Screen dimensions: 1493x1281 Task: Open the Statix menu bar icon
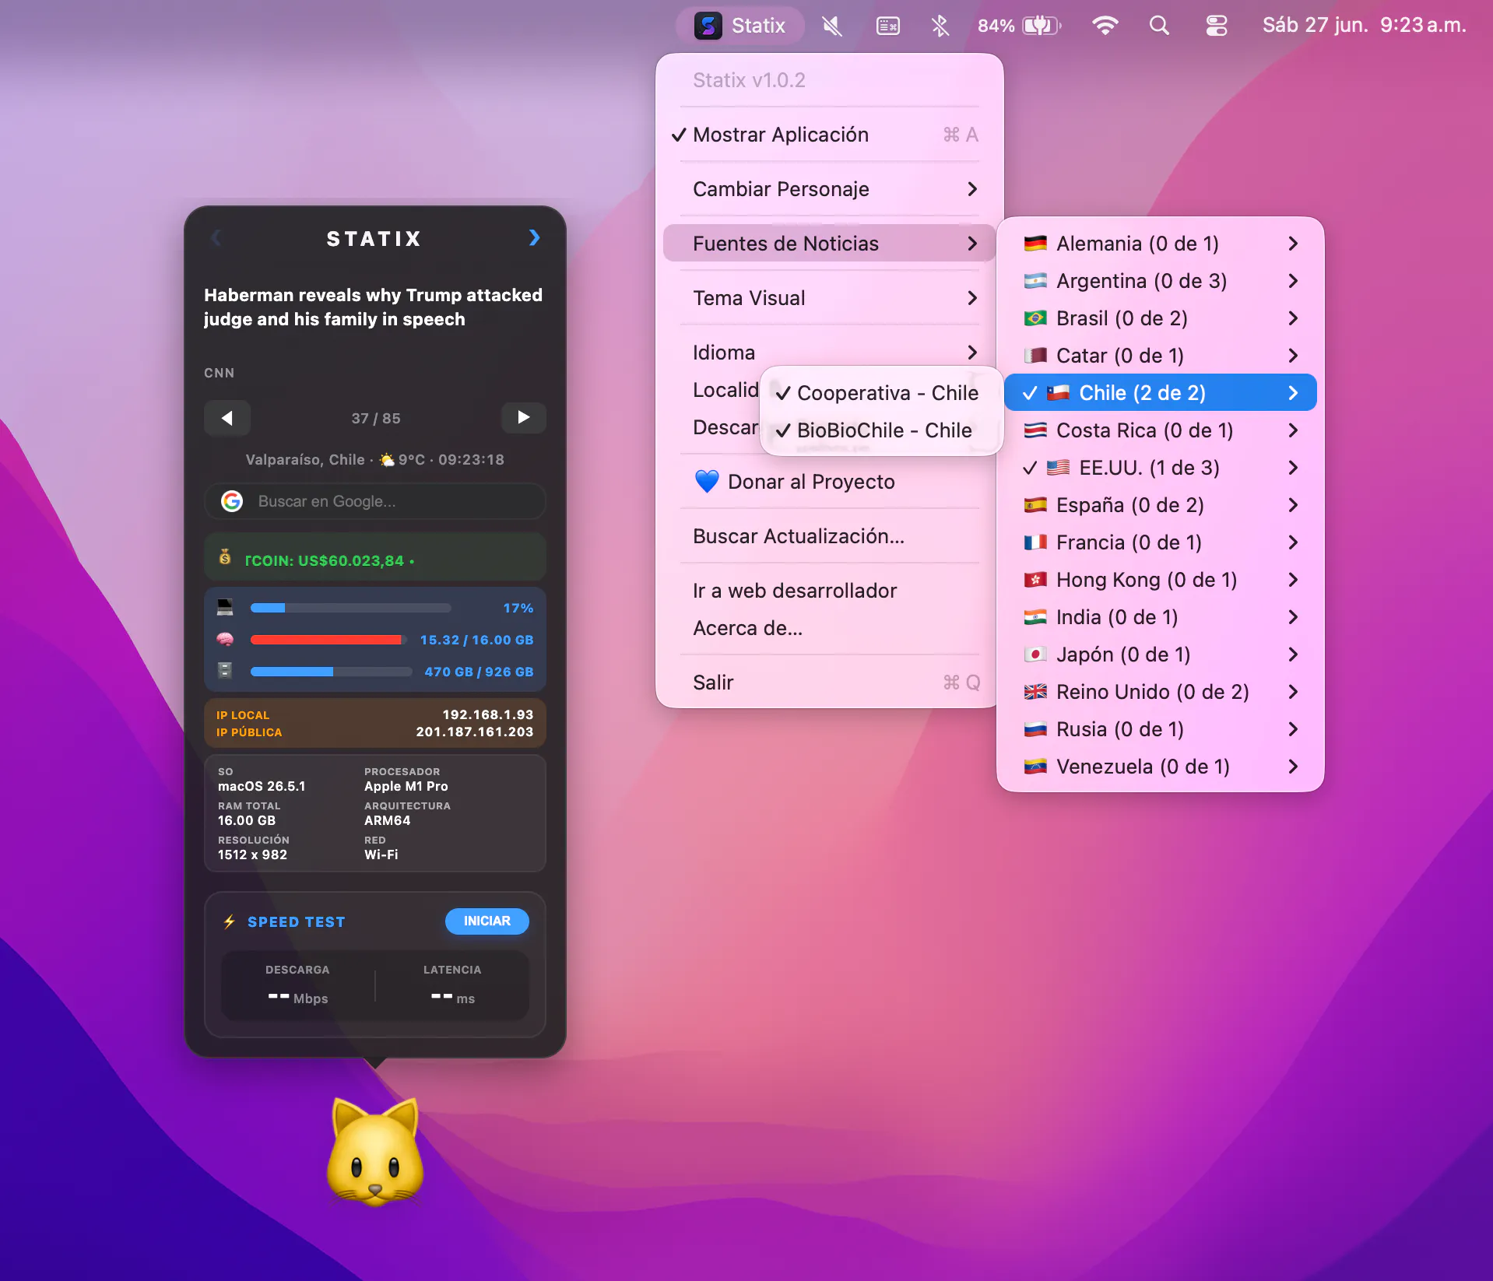click(x=739, y=26)
